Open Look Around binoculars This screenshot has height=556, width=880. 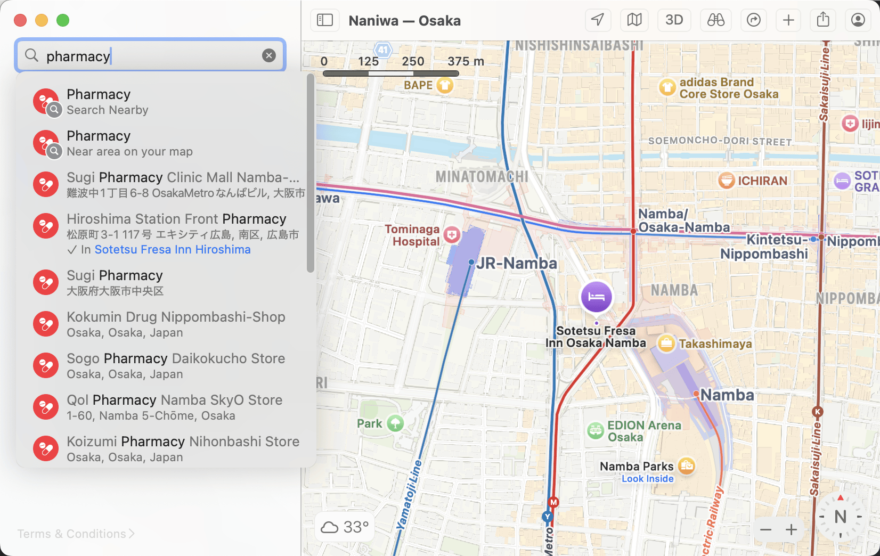pyautogui.click(x=716, y=20)
